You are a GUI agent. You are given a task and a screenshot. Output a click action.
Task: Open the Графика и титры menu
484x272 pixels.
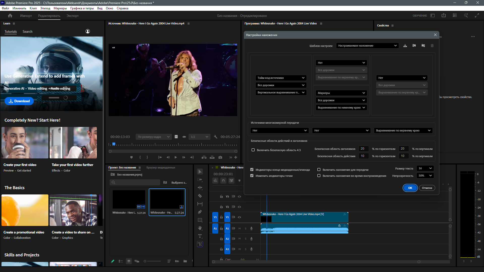point(82,8)
